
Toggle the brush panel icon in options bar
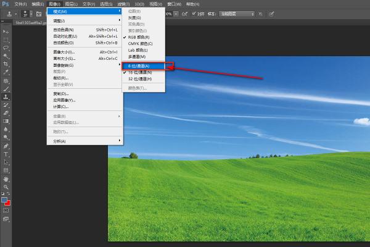[39, 14]
